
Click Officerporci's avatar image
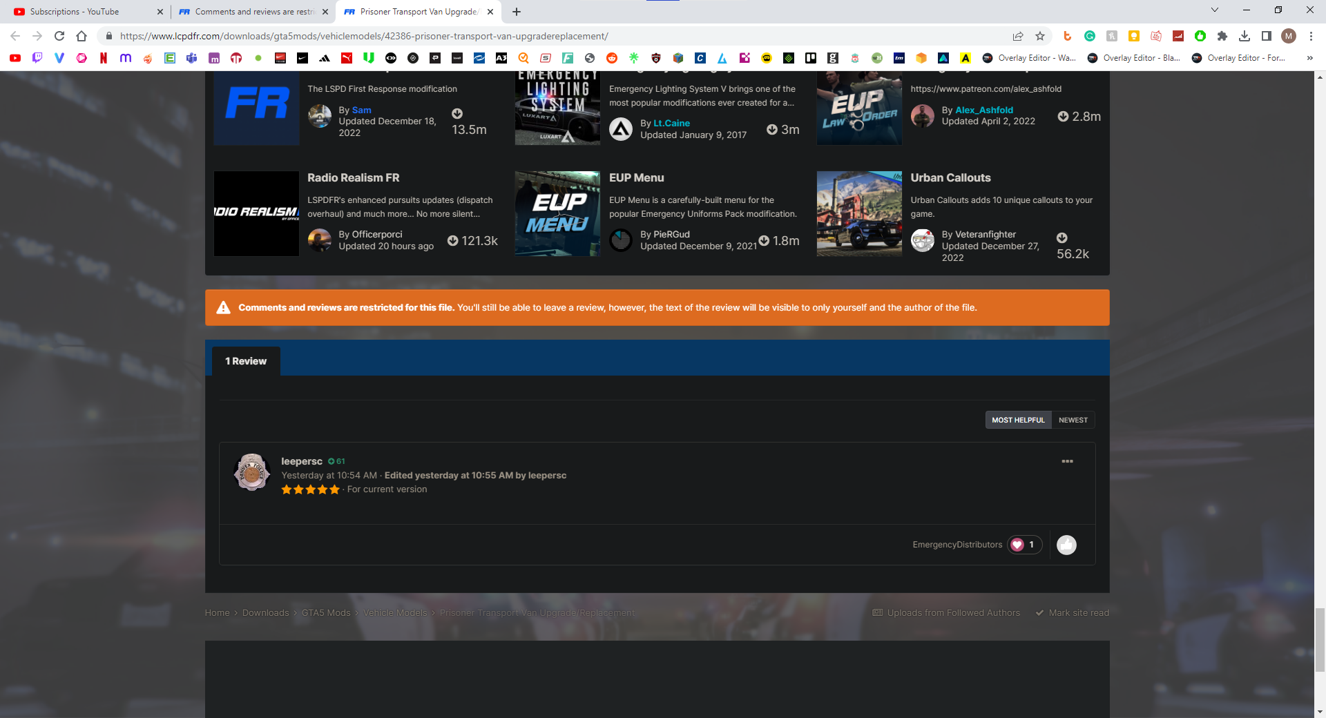tap(320, 240)
